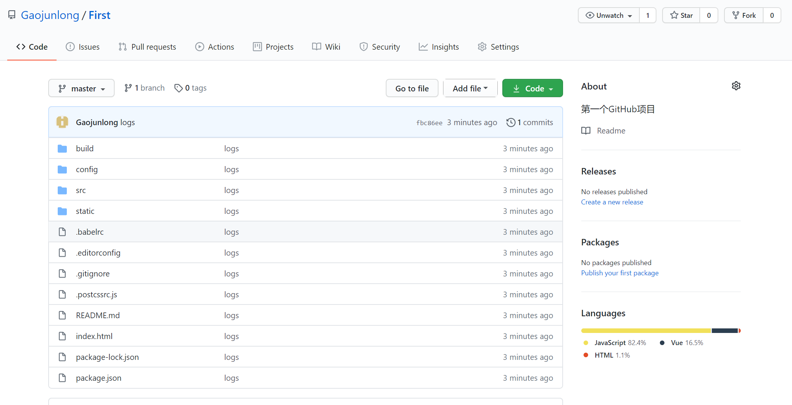Open the Insights tab

[x=439, y=47]
